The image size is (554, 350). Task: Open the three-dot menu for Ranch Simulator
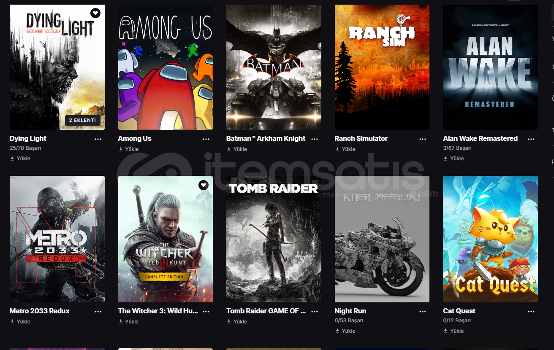[423, 139]
